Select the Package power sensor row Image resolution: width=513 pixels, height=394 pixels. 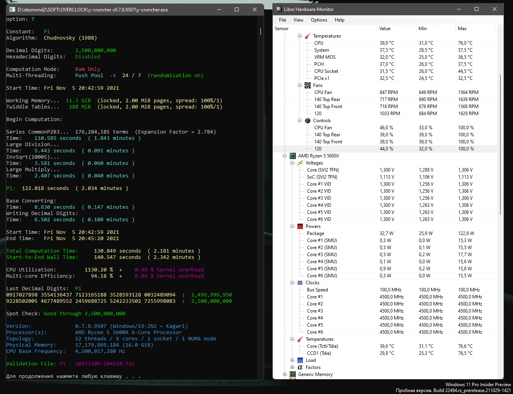[x=315, y=233]
